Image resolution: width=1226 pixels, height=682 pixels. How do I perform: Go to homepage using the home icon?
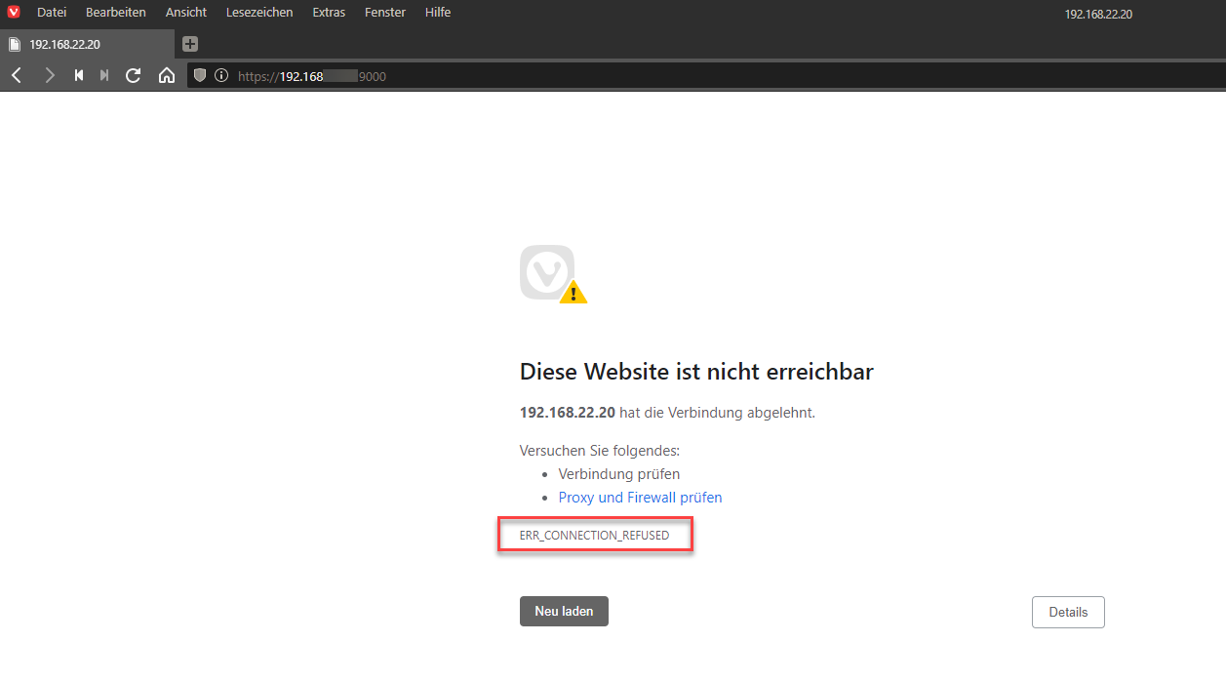click(x=167, y=75)
